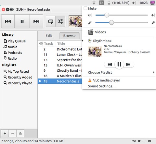Click the Edit button
The height and width of the screenshot is (144, 156).
(x=49, y=36)
